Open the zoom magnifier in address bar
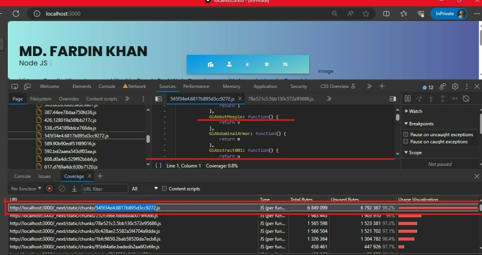Image resolution: width=482 pixels, height=255 pixels. (x=334, y=13)
